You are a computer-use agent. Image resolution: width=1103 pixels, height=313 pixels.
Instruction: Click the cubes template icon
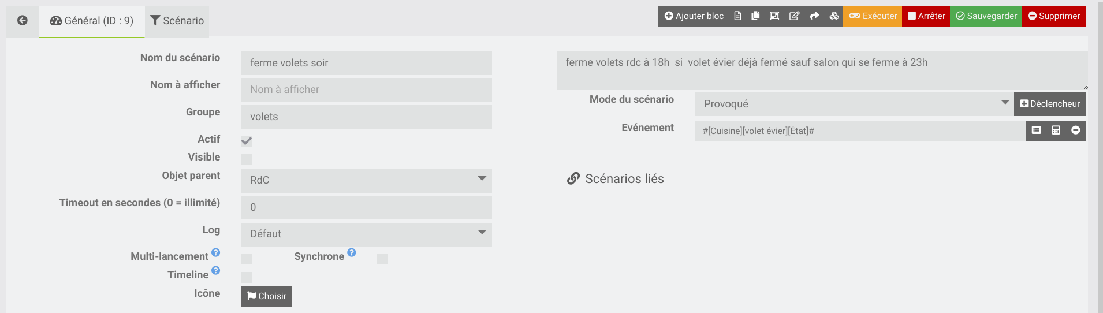point(834,16)
